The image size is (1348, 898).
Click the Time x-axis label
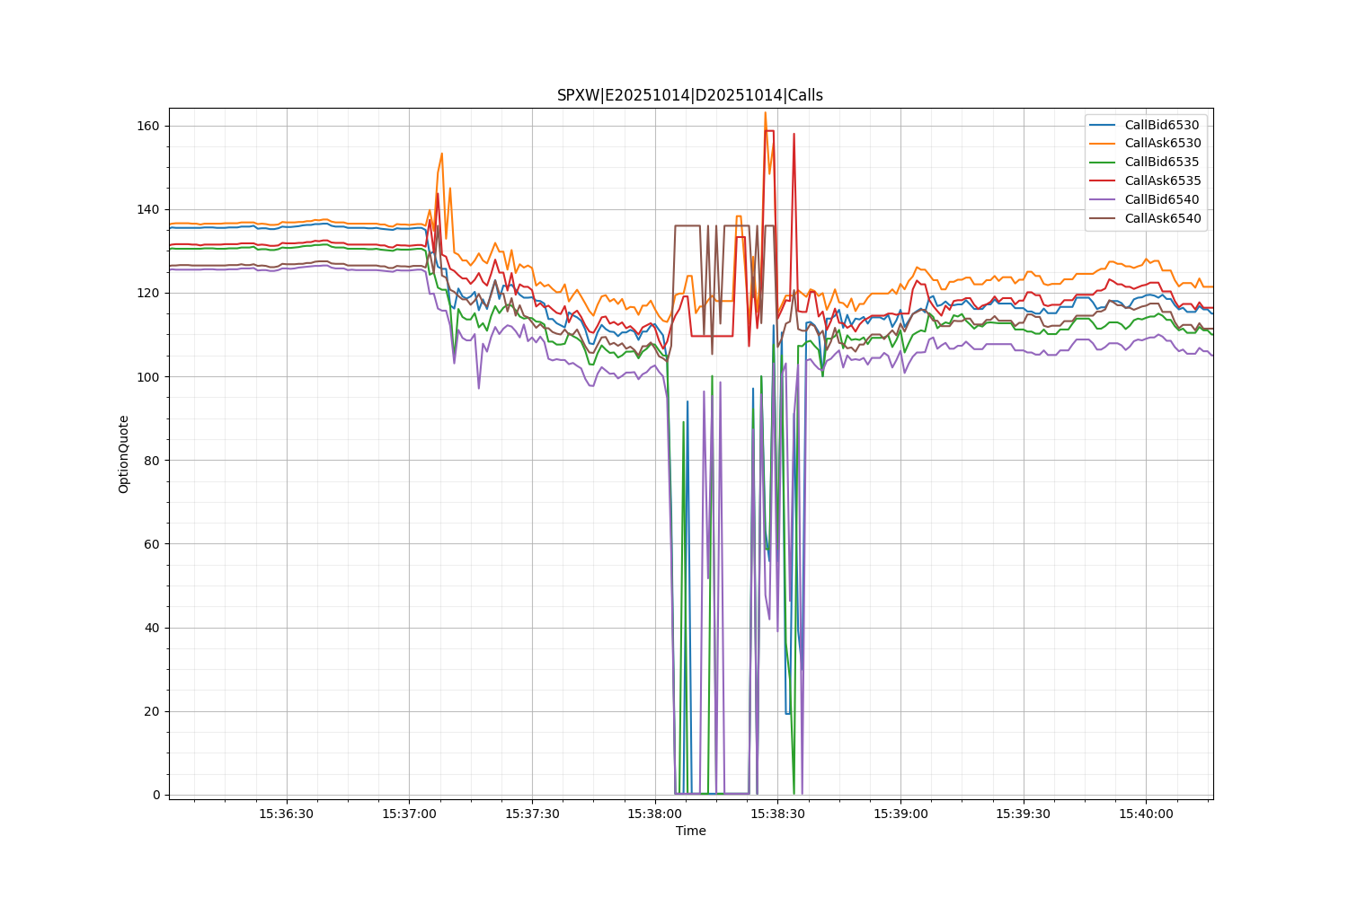pyautogui.click(x=690, y=831)
